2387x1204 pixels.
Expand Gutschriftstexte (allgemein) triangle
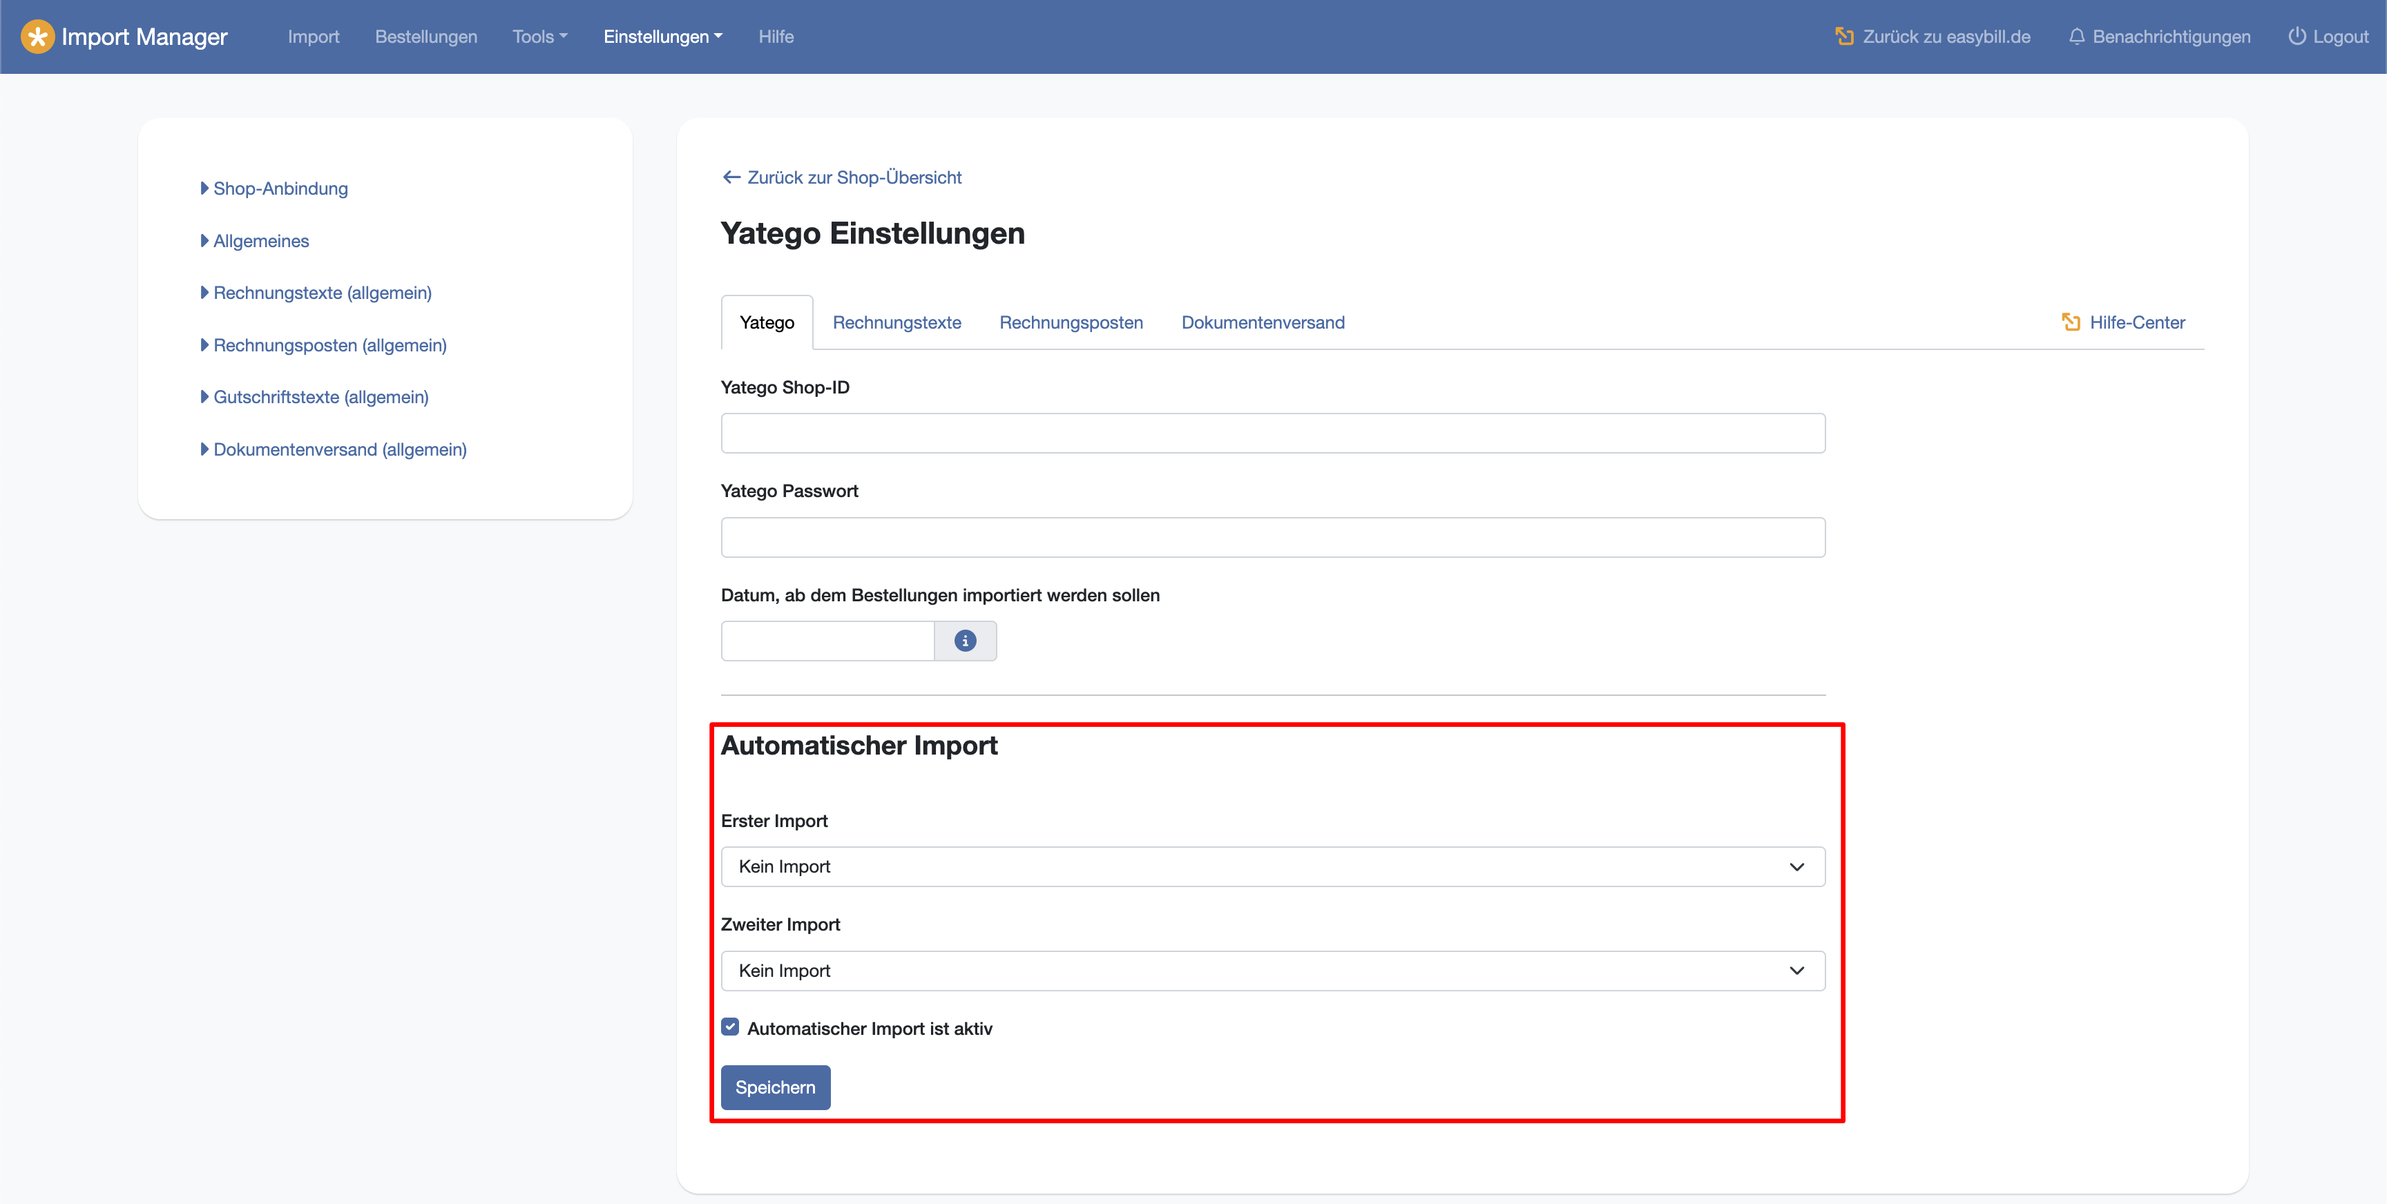tap(204, 396)
